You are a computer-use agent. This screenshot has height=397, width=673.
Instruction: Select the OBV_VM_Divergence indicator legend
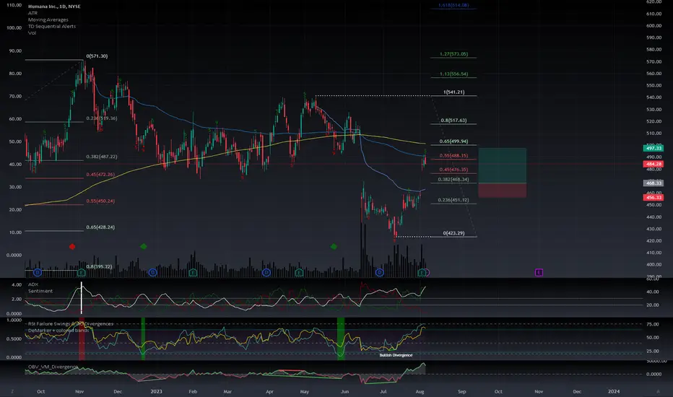coord(53,367)
